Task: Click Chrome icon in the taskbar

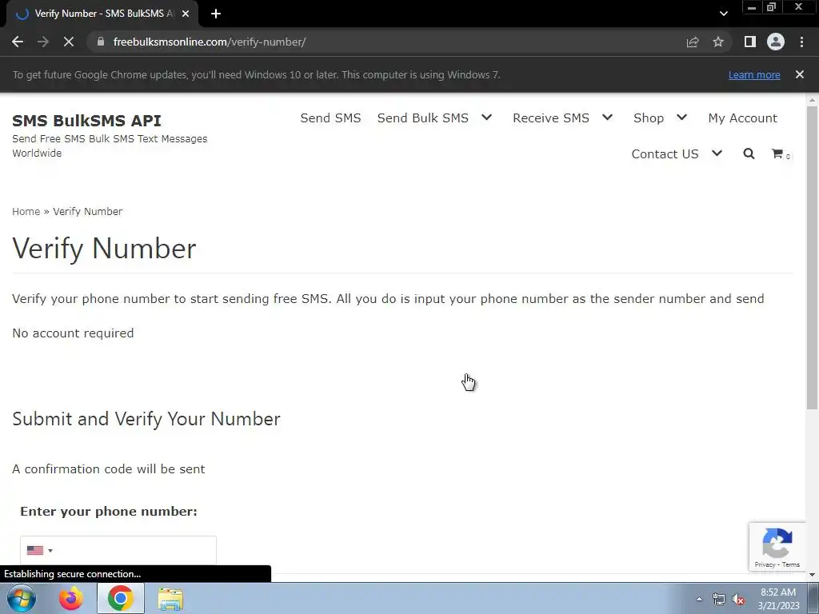Action: [x=121, y=598]
